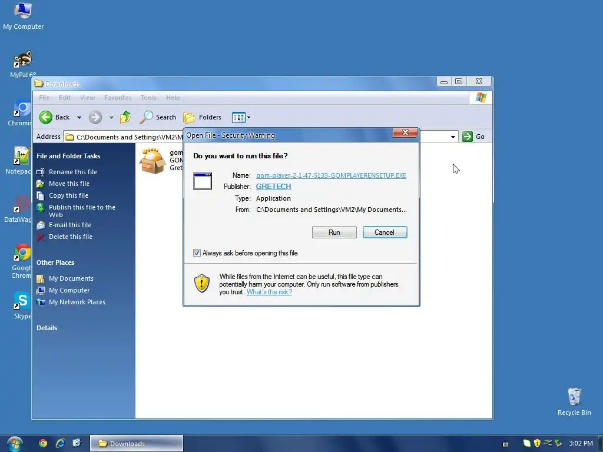Click the Up folder icon
603x452 pixels.
(125, 117)
